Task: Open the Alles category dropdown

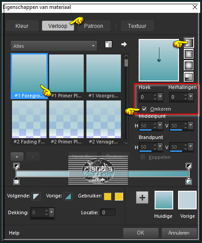Action: (x=54, y=46)
